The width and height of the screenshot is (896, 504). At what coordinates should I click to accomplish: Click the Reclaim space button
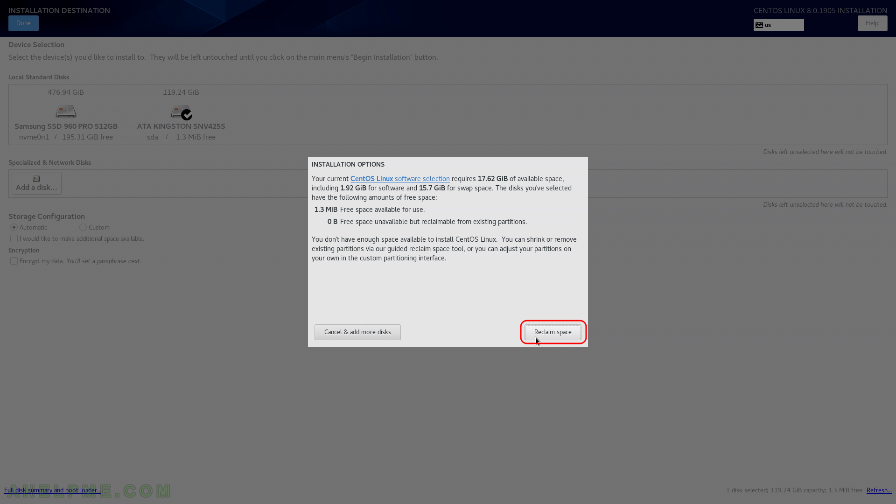click(553, 332)
